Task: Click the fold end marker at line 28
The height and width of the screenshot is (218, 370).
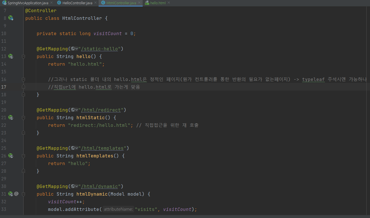Action: [24, 171]
